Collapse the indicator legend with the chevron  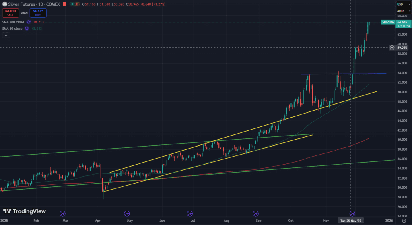pos(6,35)
